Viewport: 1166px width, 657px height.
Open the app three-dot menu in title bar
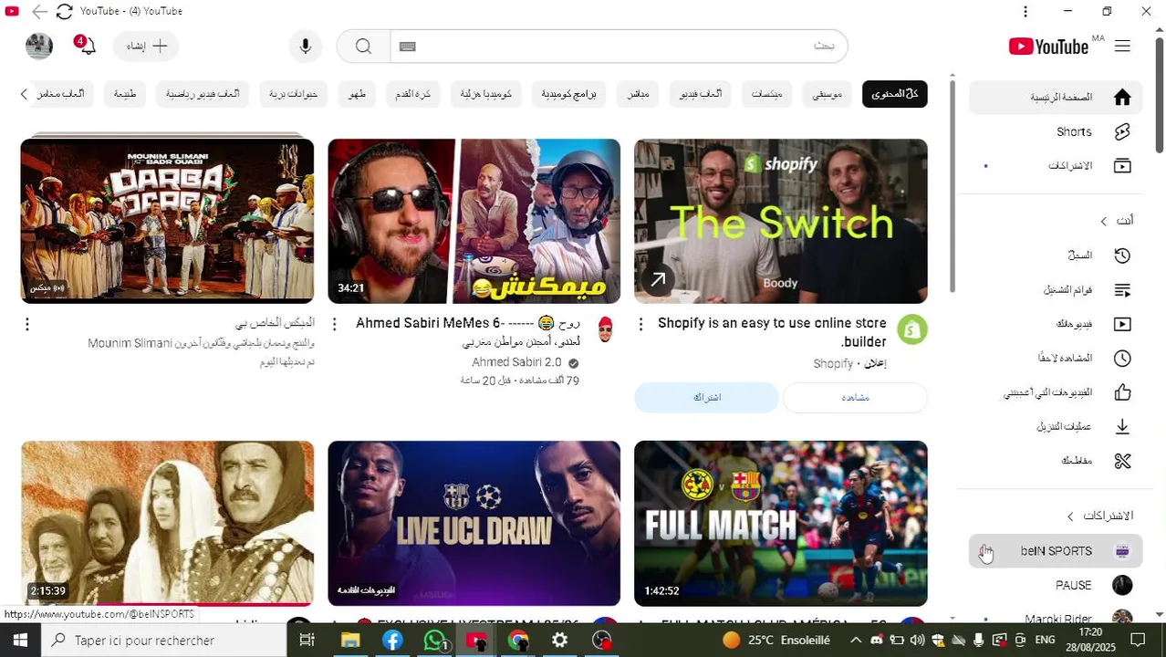pos(1025,11)
